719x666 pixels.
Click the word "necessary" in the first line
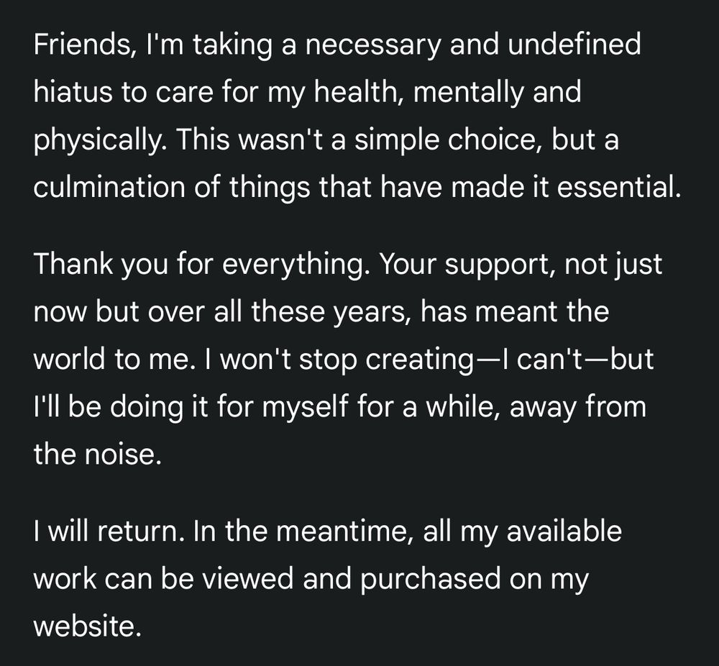373,45
